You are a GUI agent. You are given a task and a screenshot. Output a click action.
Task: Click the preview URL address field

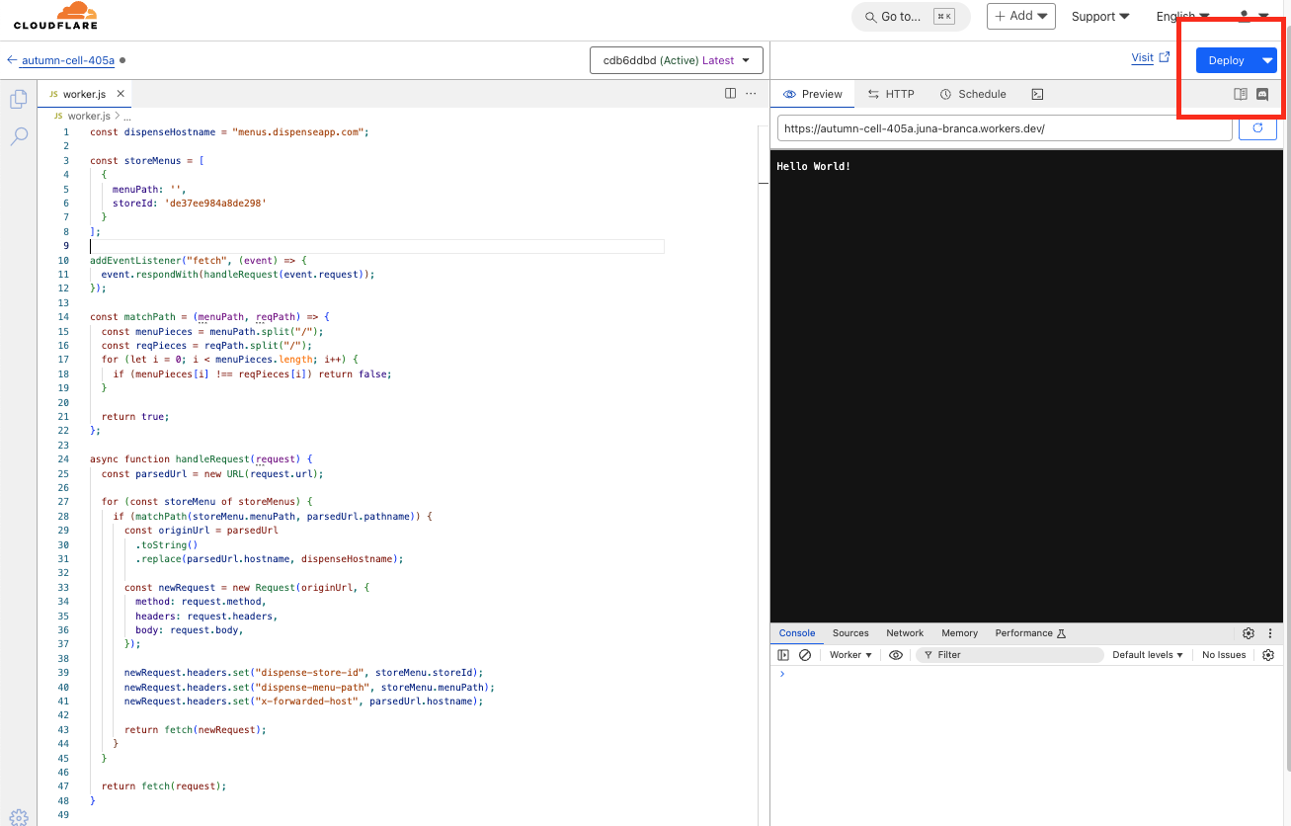(x=1005, y=128)
